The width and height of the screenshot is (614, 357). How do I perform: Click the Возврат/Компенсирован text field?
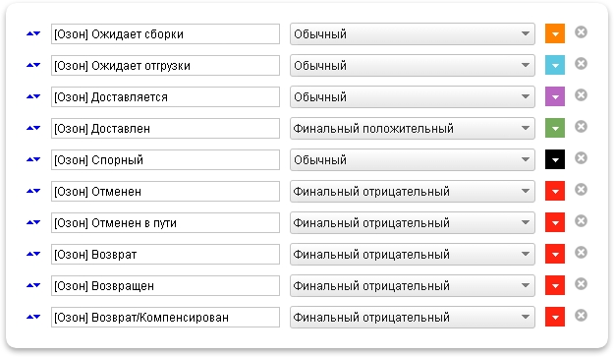pos(165,317)
